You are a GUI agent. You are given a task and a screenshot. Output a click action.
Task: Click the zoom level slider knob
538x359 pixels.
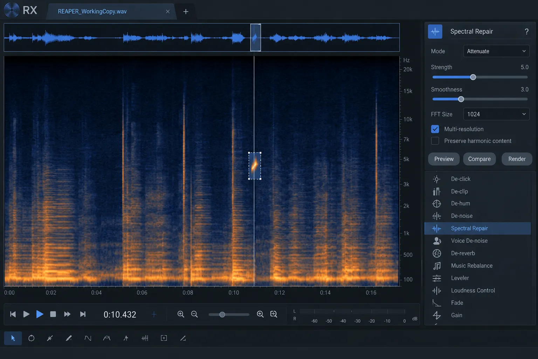point(222,314)
